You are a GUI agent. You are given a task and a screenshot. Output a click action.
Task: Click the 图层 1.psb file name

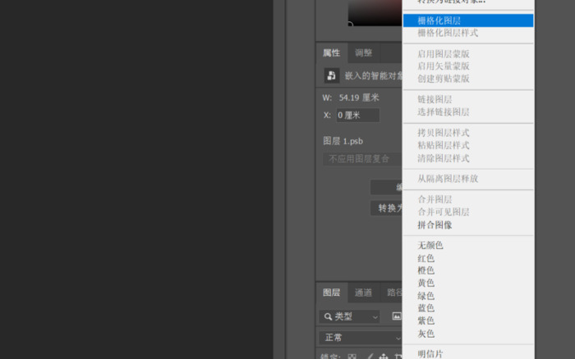coord(343,141)
